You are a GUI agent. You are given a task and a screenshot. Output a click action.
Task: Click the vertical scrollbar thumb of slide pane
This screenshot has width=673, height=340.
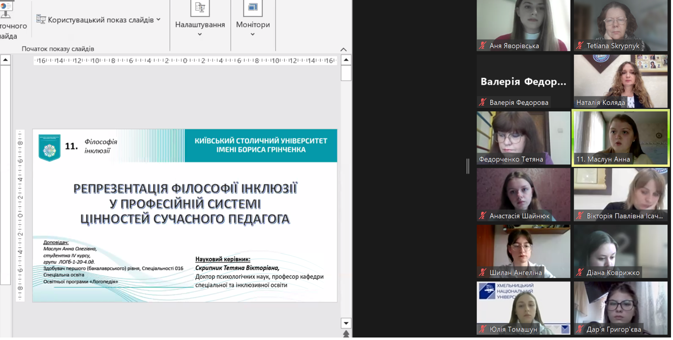click(346, 73)
